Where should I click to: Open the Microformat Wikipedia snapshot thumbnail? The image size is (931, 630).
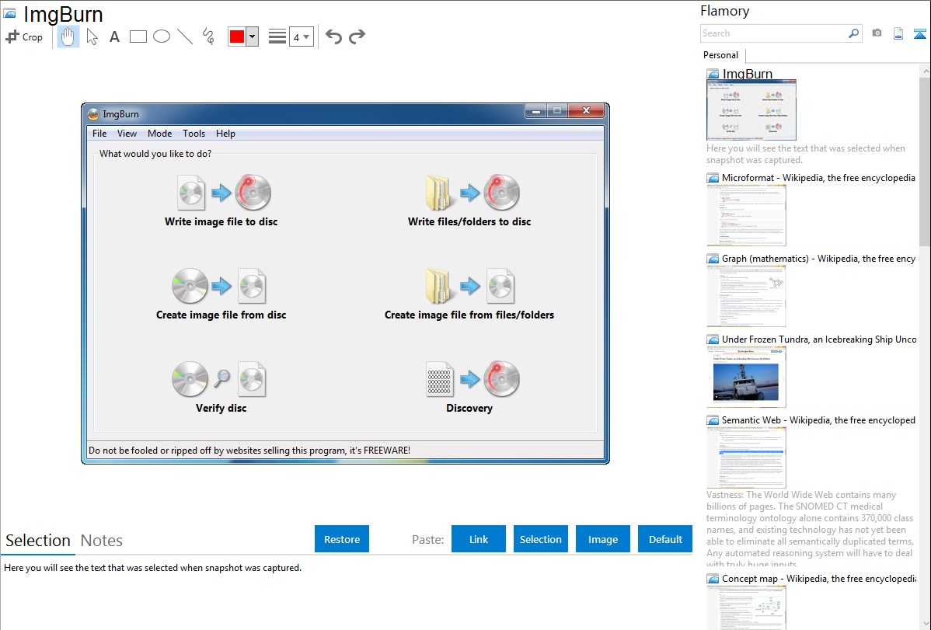tap(746, 215)
